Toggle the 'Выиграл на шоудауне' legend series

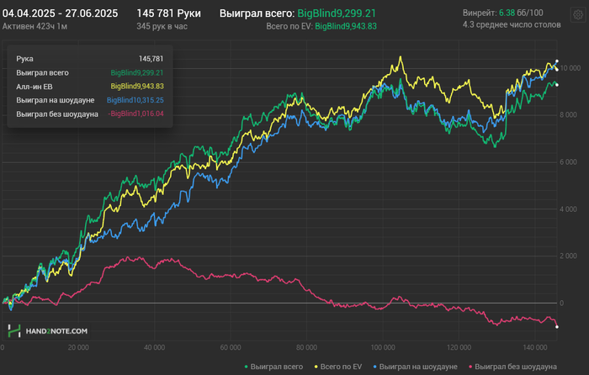[415, 367]
